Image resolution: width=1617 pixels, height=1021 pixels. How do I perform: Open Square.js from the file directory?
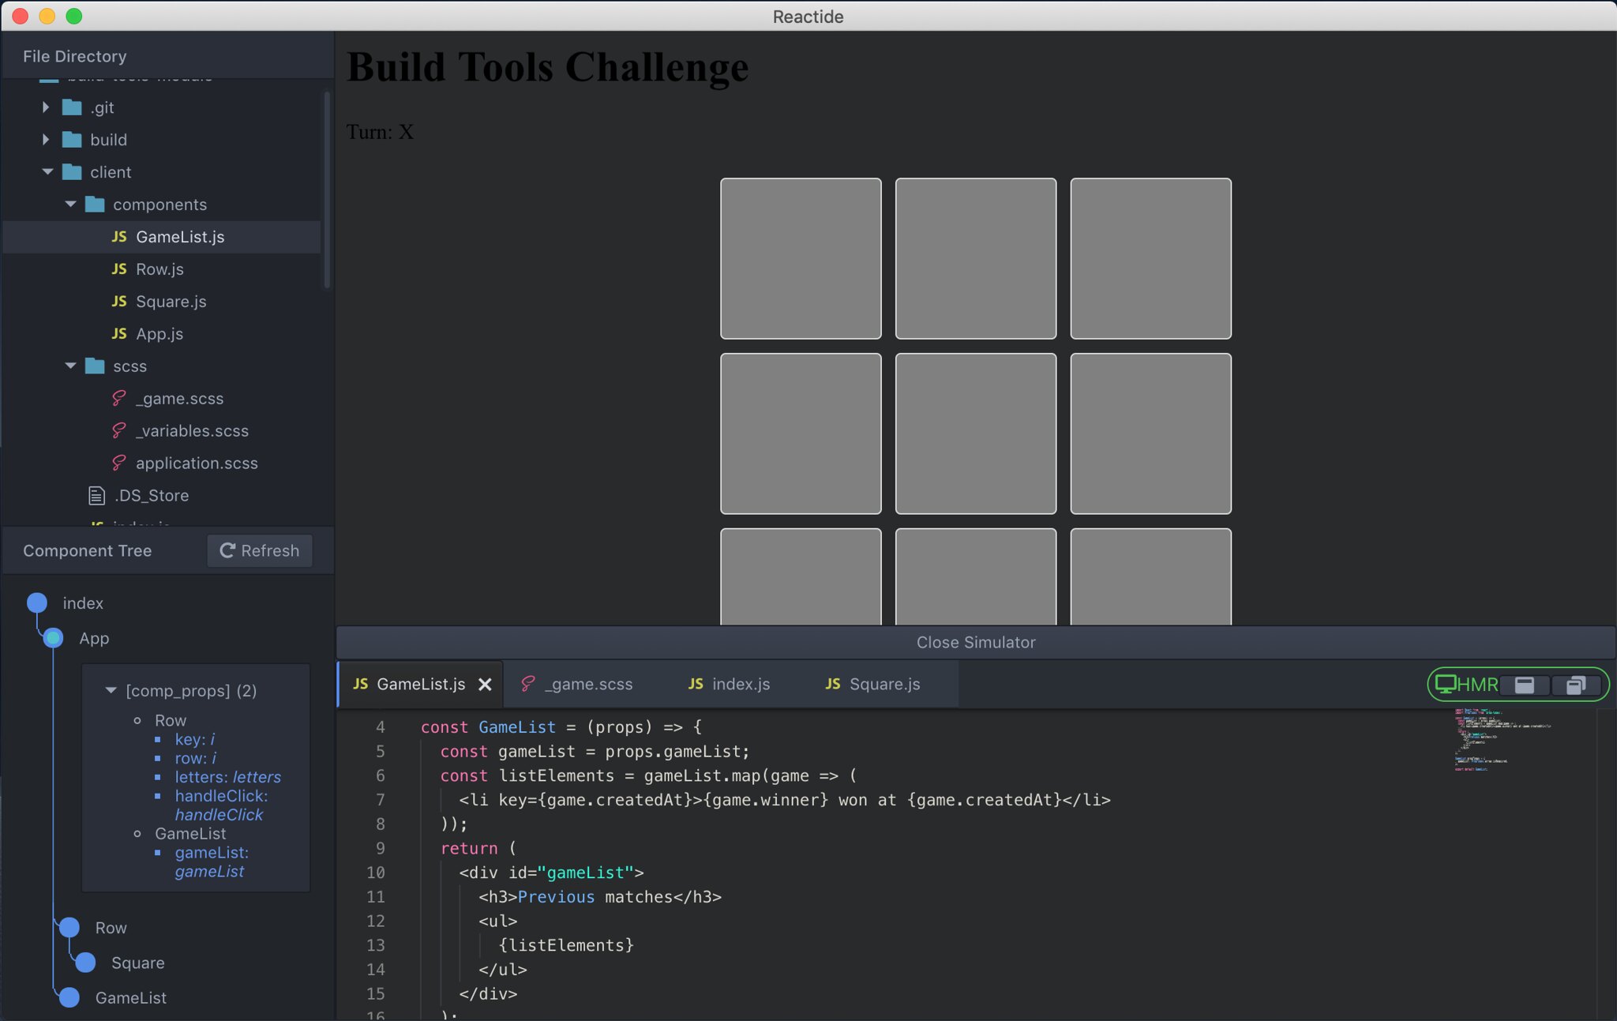162,302
